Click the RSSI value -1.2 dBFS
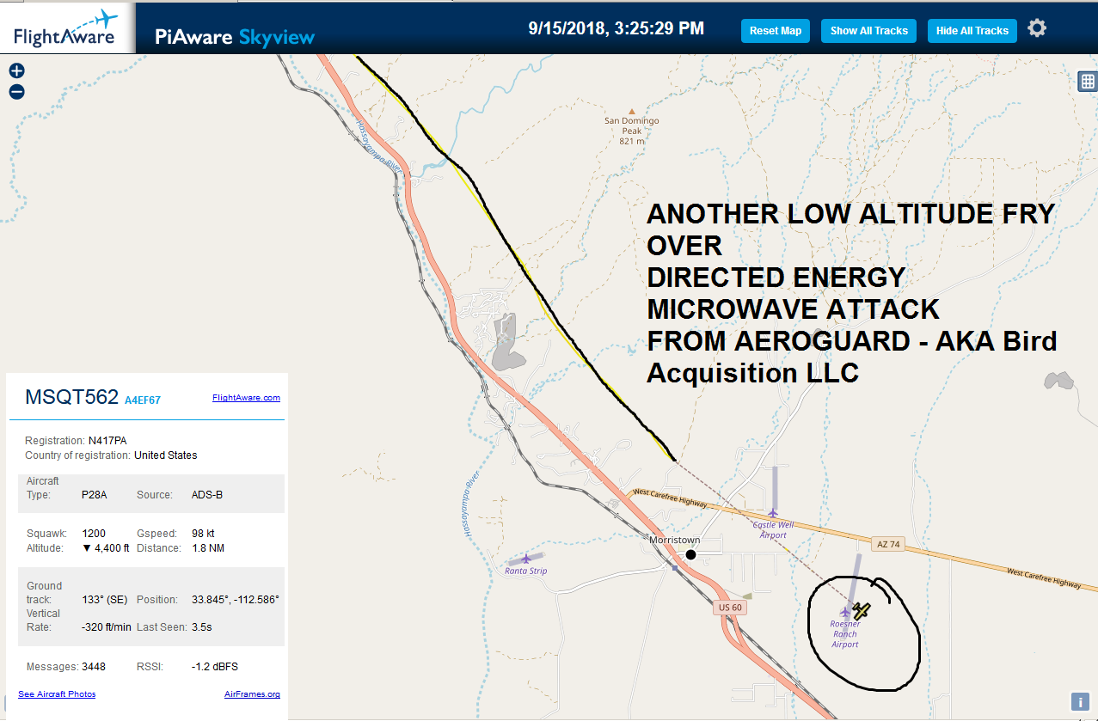 pos(215,667)
